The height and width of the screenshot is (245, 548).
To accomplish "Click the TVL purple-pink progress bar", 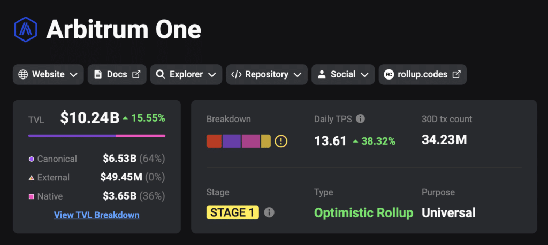I will pyautogui.click(x=97, y=136).
